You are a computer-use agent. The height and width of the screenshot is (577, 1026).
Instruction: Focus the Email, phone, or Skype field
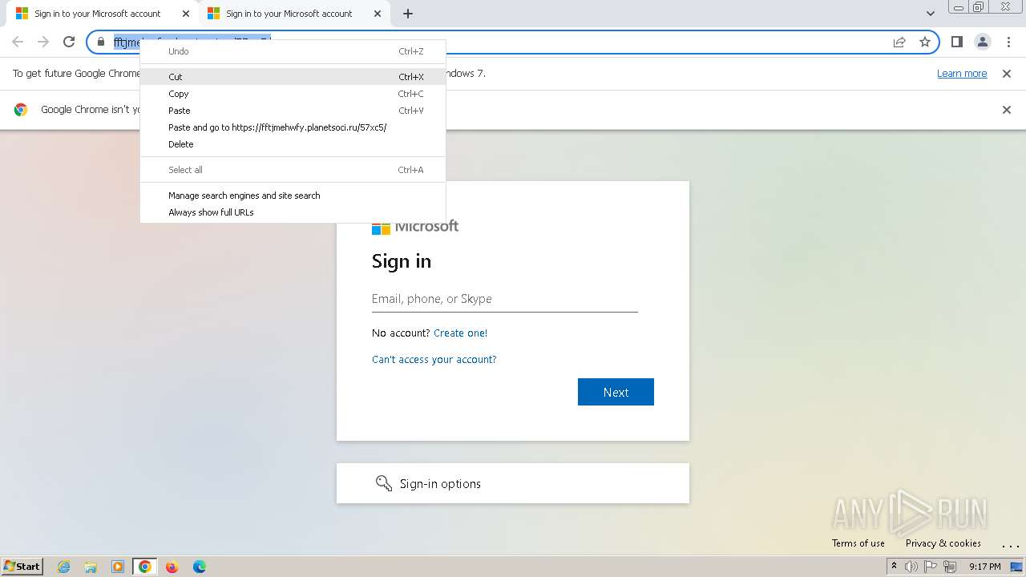tap(505, 299)
